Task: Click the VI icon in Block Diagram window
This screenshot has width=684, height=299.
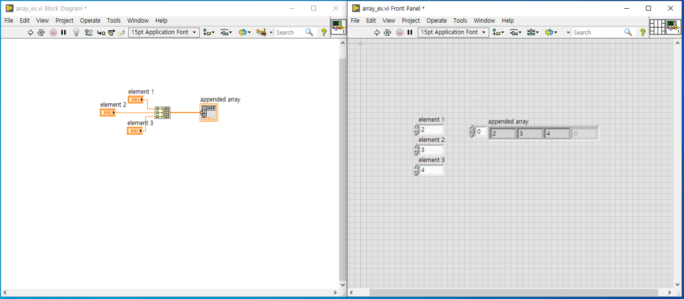Action: (338, 27)
